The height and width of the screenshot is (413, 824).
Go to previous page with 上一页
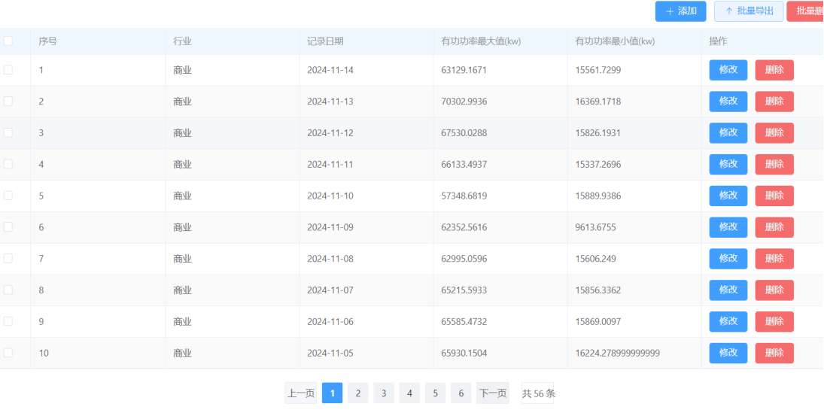coord(300,393)
